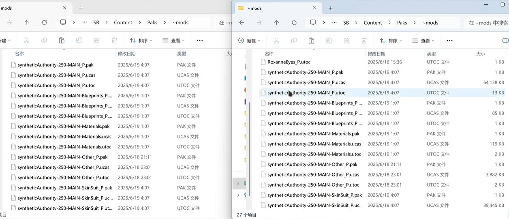Click Paste icon in right window toolbar

pos(311,41)
